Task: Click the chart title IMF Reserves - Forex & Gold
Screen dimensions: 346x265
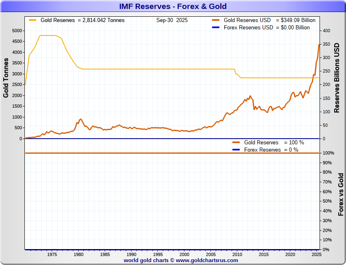Action: [x=173, y=6]
